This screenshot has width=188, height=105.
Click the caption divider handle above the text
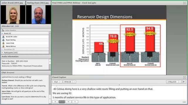(x=119, y=85)
